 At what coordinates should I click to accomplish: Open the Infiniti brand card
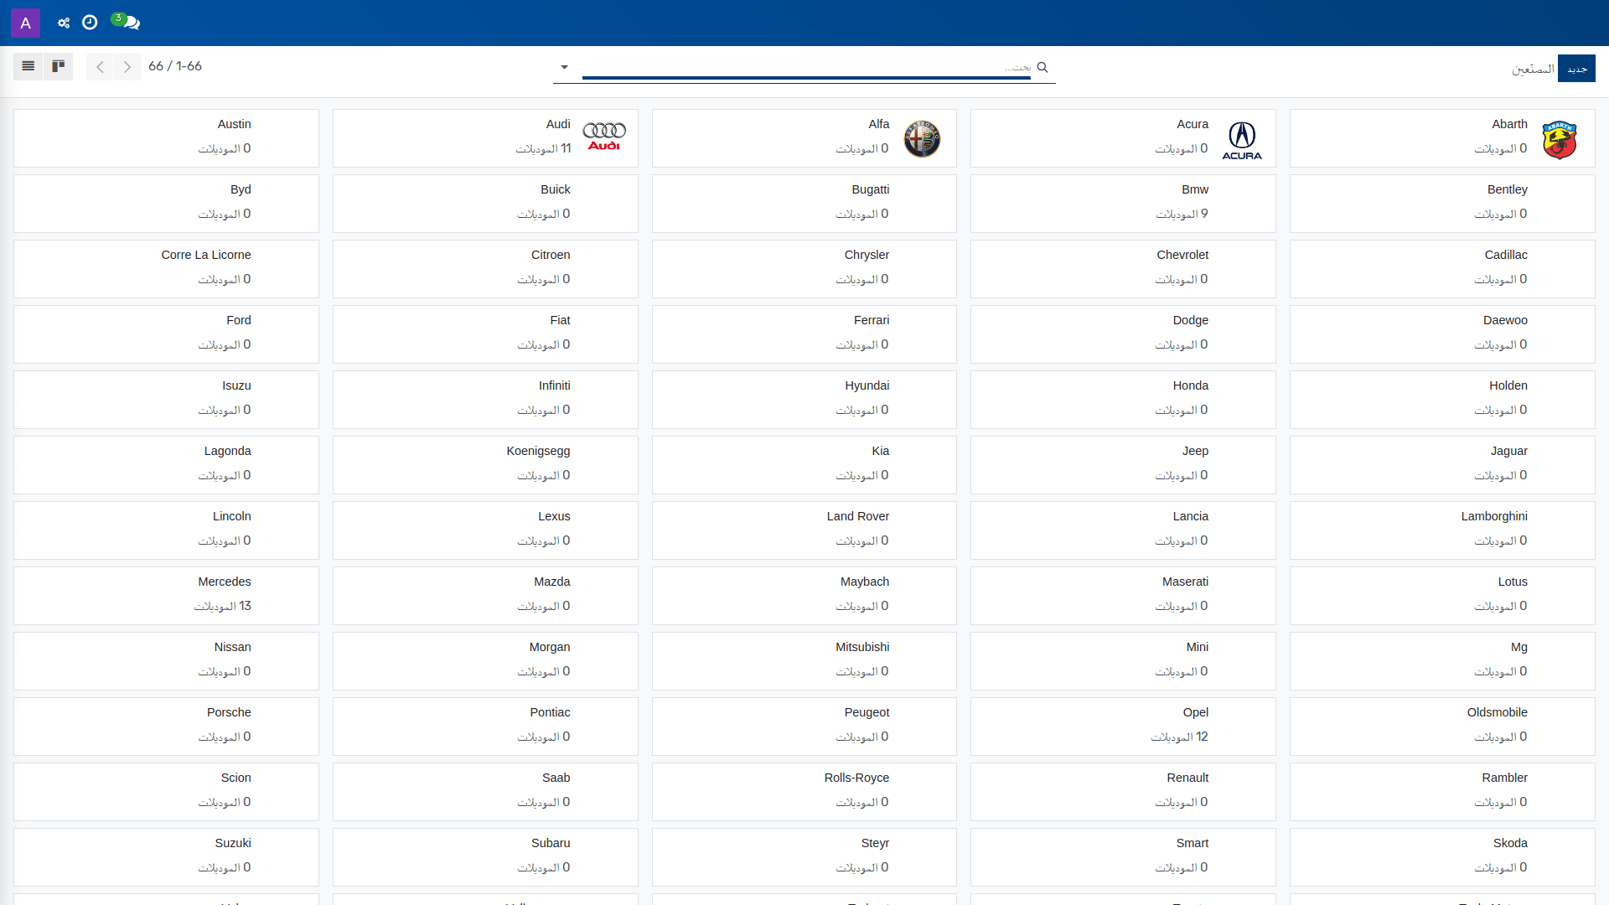(x=485, y=400)
